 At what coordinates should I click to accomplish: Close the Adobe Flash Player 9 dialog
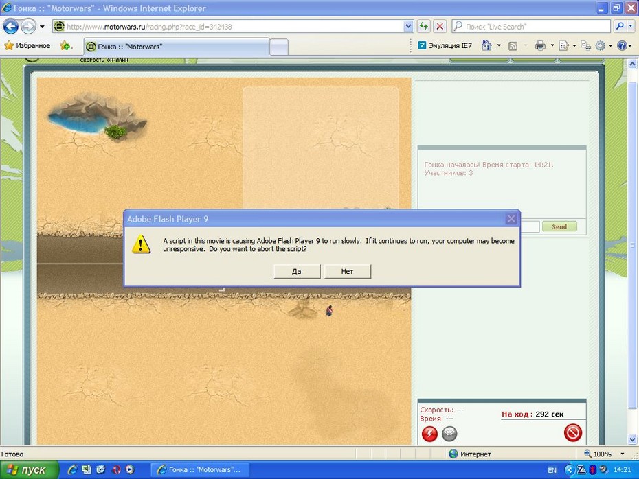tap(511, 219)
